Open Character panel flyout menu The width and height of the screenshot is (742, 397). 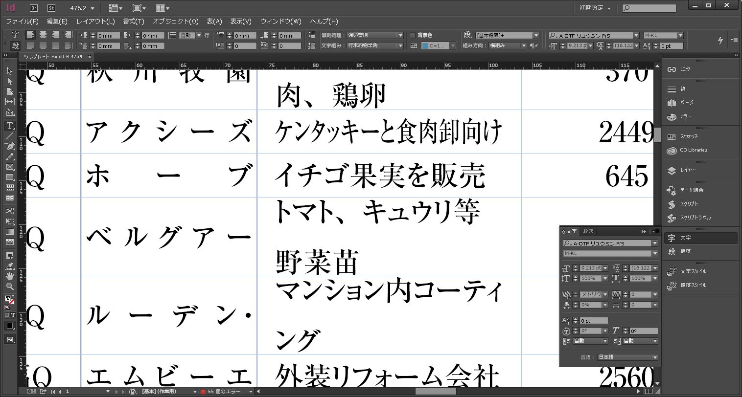pos(656,231)
